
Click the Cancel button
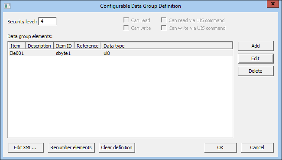click(257, 147)
